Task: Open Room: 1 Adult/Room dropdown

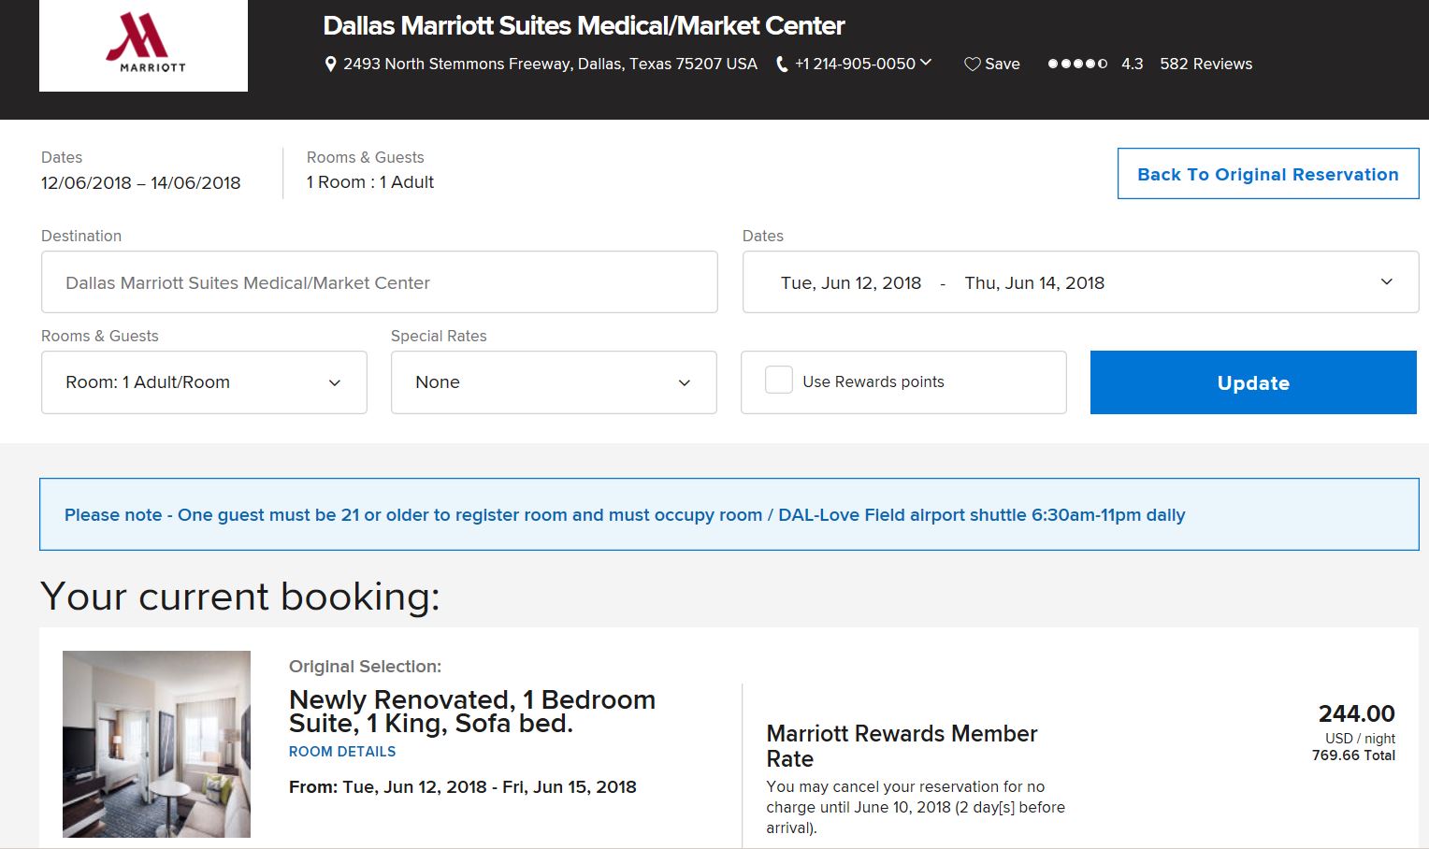Action: click(x=204, y=382)
